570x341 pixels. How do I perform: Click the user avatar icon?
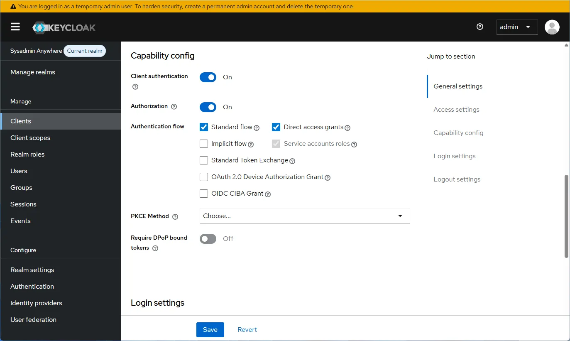[x=552, y=27]
